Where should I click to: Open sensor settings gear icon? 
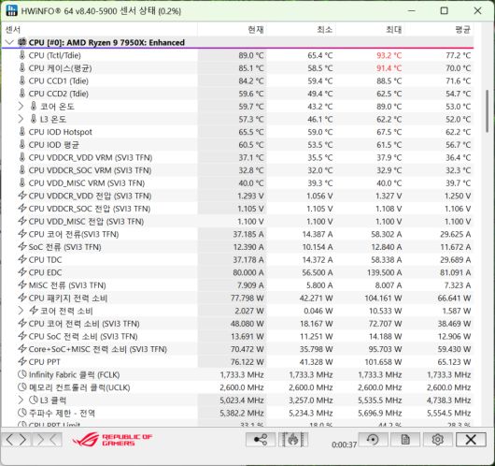click(x=437, y=440)
